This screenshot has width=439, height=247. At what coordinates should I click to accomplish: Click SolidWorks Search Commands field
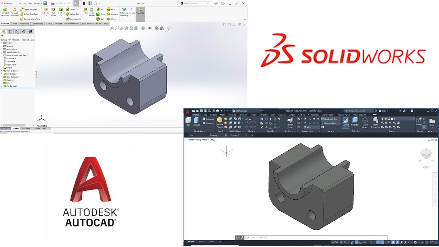(195, 3)
